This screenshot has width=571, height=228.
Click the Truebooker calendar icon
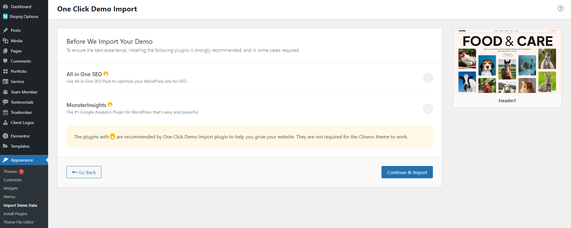(x=5, y=112)
